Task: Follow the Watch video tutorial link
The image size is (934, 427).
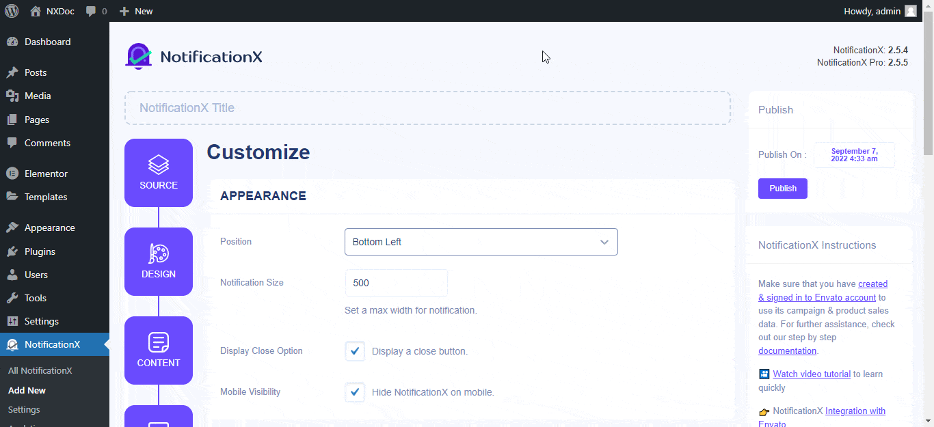Action: coord(812,374)
